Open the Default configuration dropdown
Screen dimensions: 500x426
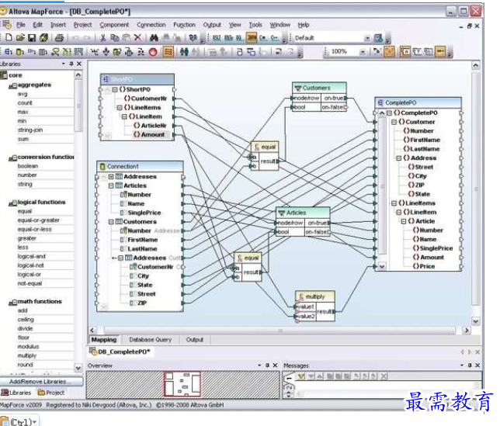click(367, 38)
